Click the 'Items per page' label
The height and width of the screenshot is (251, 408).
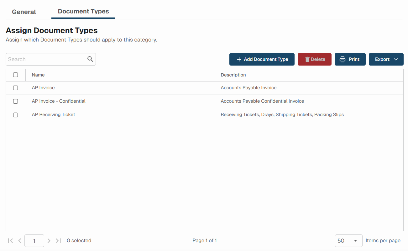(x=383, y=241)
